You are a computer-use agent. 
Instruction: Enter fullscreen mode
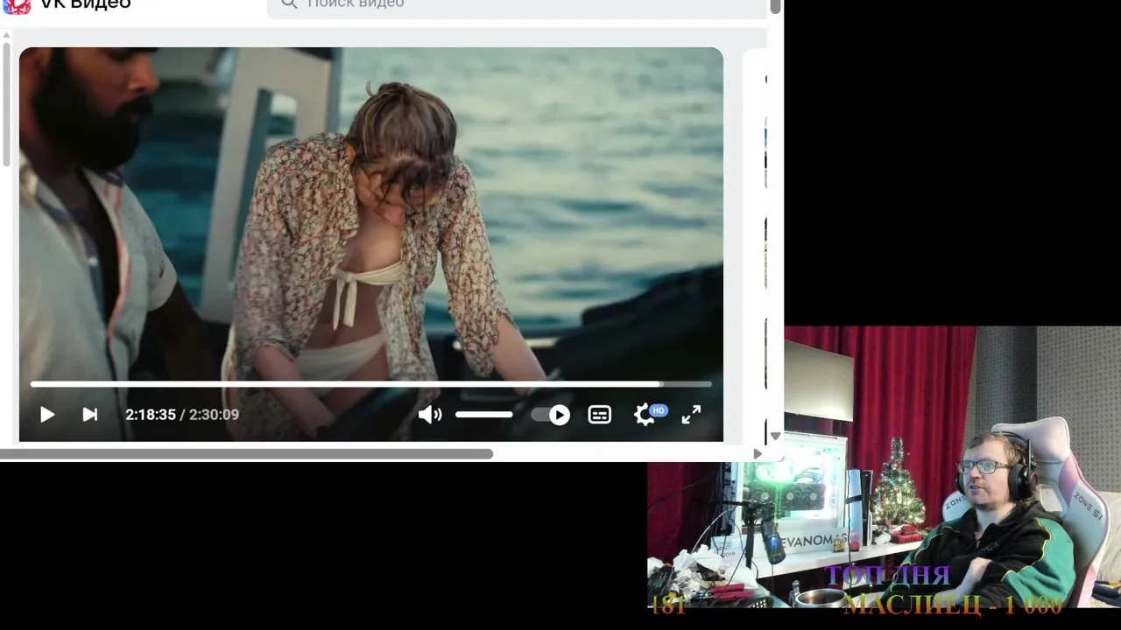click(691, 415)
